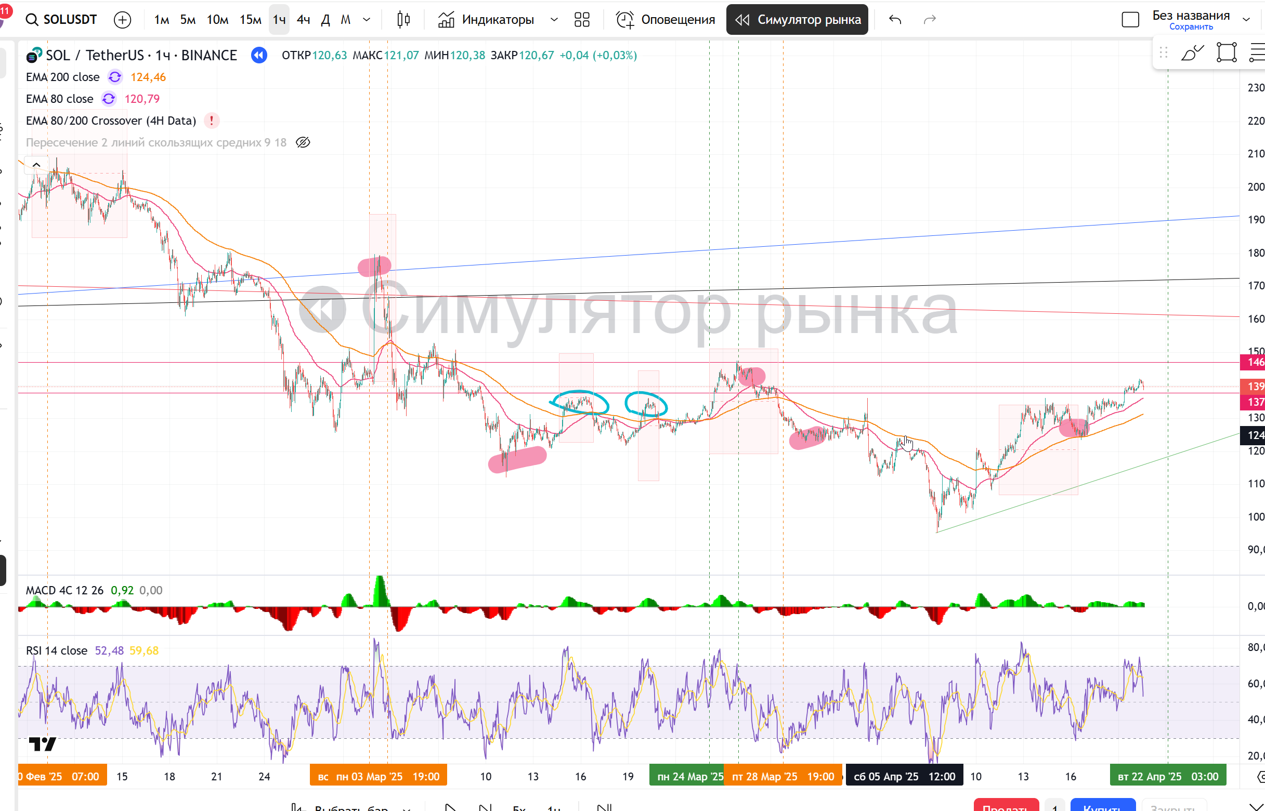Open SOLUSDT symbol search
The height and width of the screenshot is (811, 1265).
(x=61, y=20)
